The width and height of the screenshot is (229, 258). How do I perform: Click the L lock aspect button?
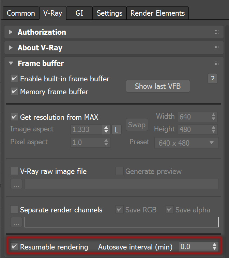tap(117, 130)
